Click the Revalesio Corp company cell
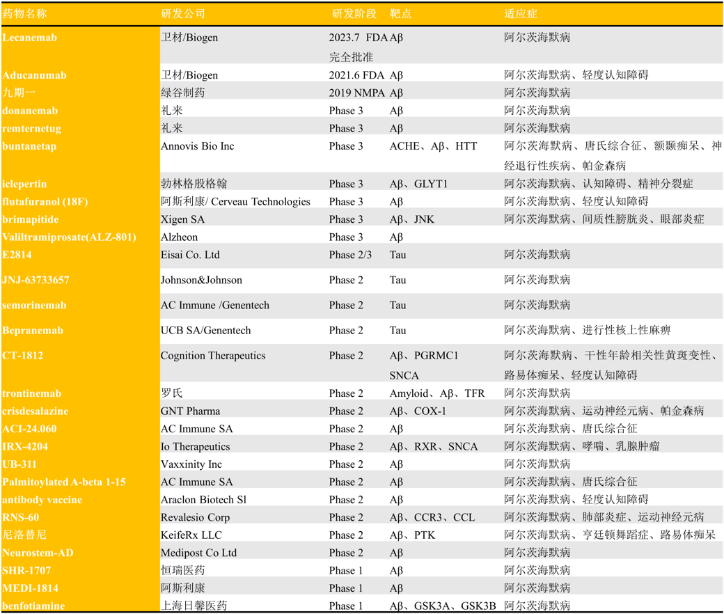724x614 pixels. pyautogui.click(x=196, y=517)
